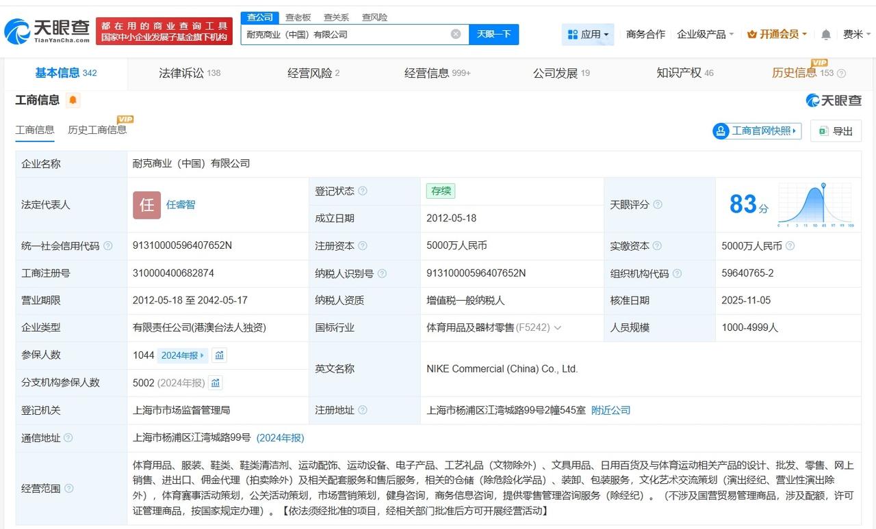
Task: Switch to the 公司发展 tab
Action: [561, 73]
